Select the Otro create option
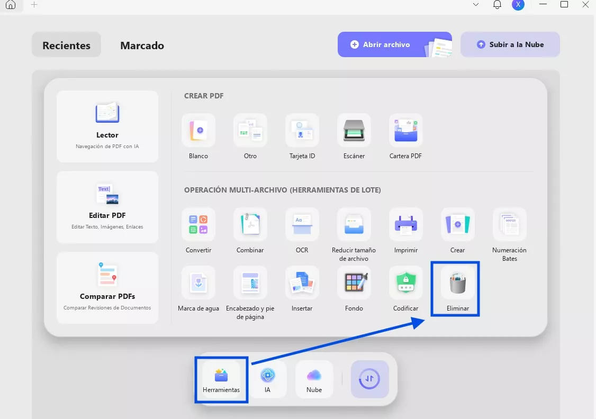Viewport: 596px width, 419px height. pyautogui.click(x=250, y=136)
